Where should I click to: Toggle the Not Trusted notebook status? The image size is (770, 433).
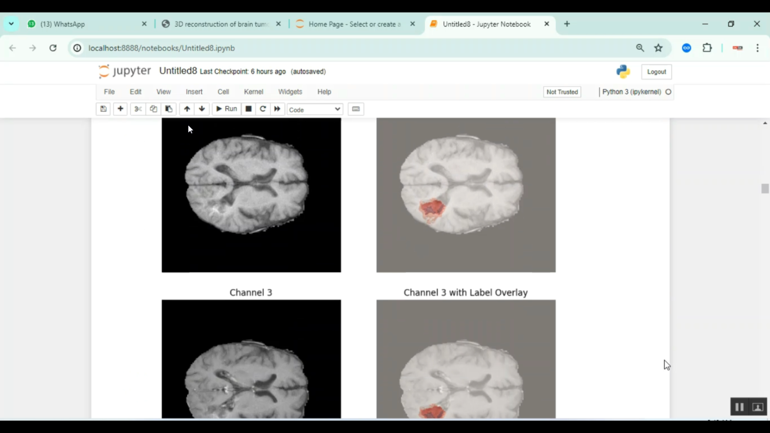tap(562, 92)
